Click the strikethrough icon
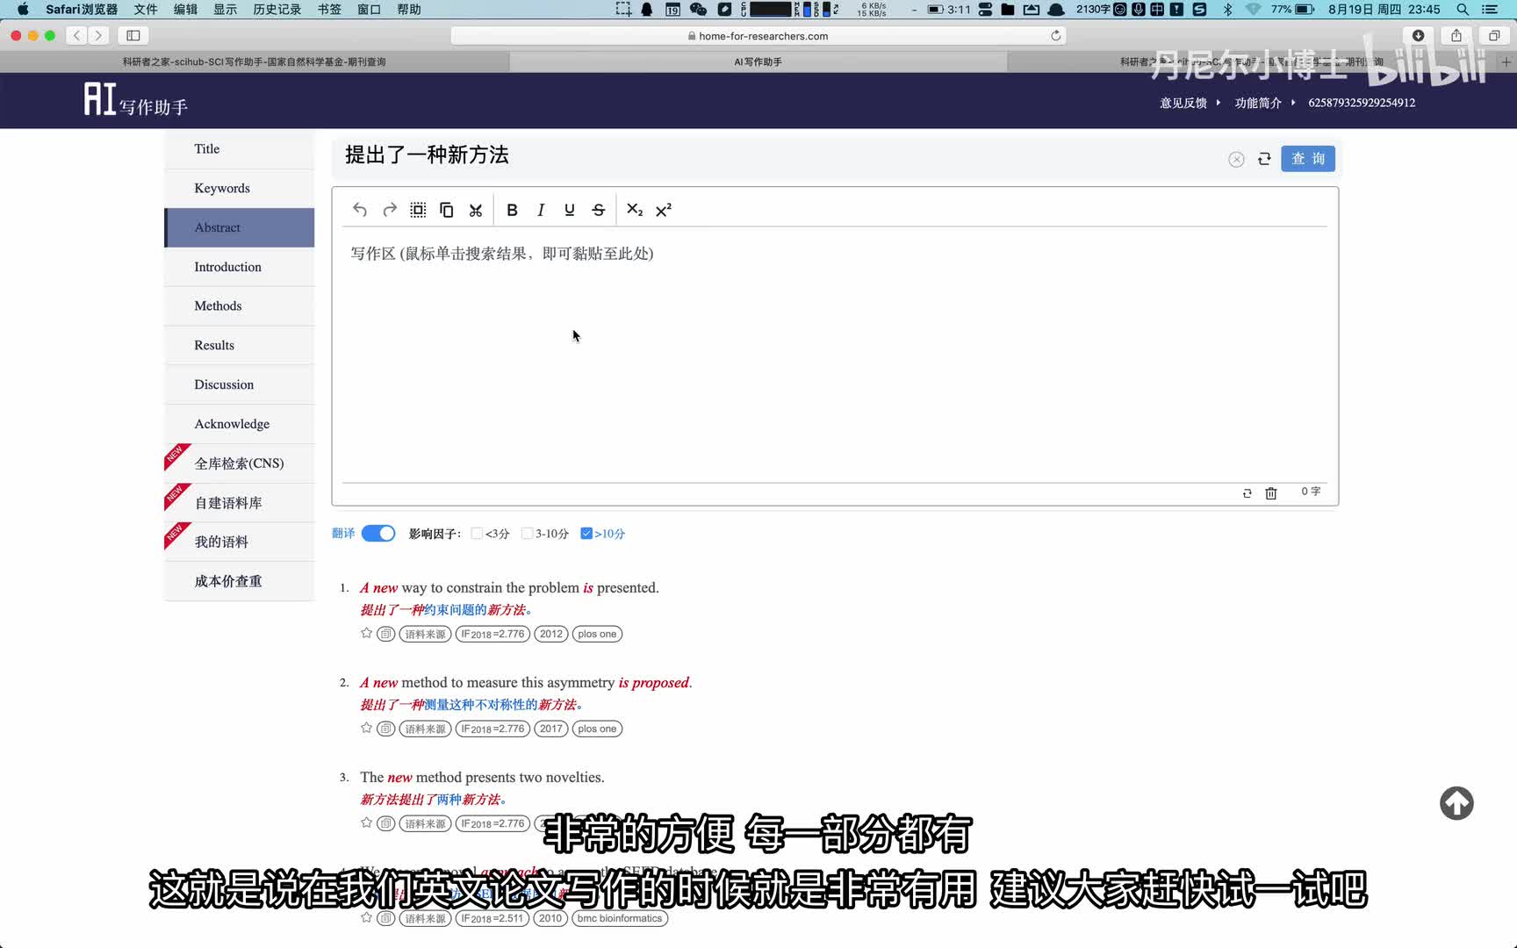The image size is (1517, 948). coord(599,210)
